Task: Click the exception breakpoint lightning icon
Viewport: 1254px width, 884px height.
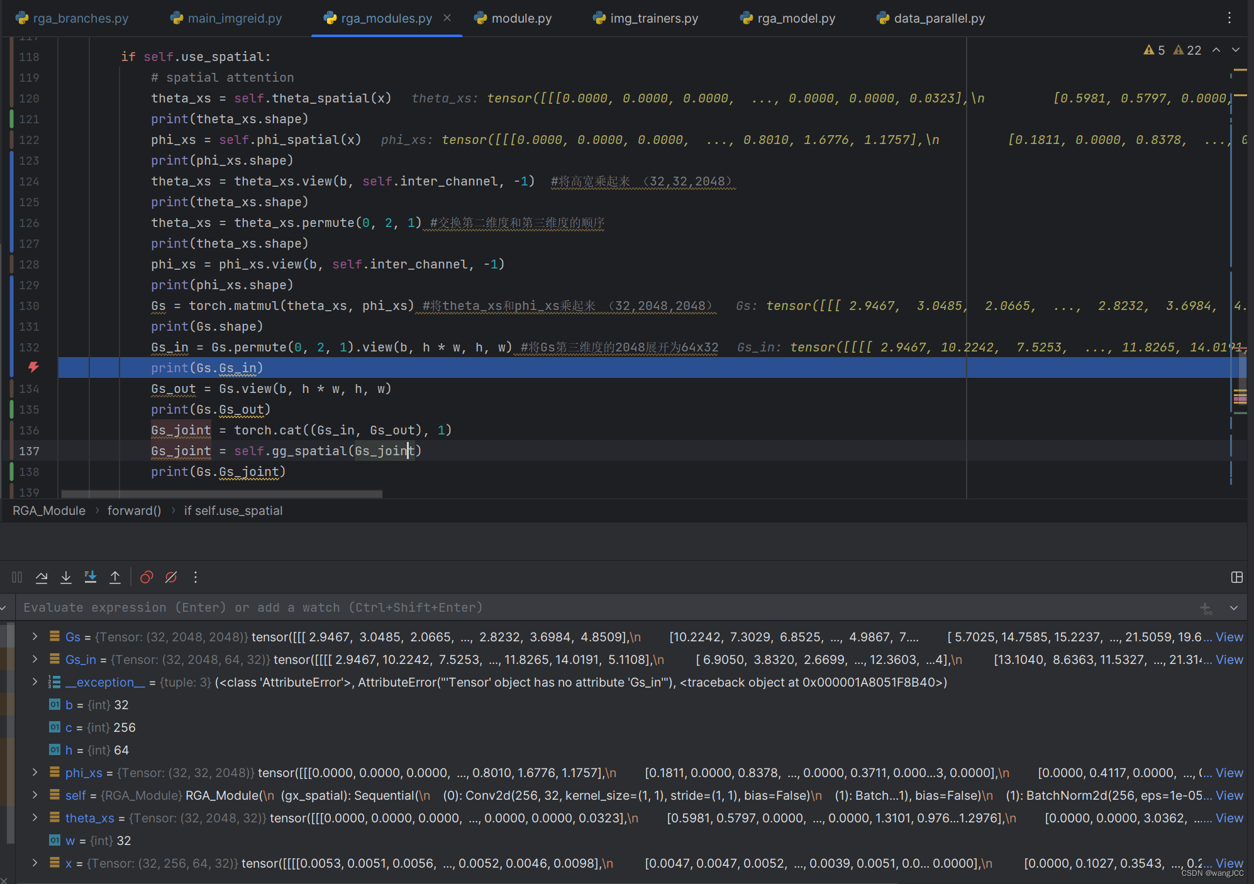Action: click(x=33, y=367)
